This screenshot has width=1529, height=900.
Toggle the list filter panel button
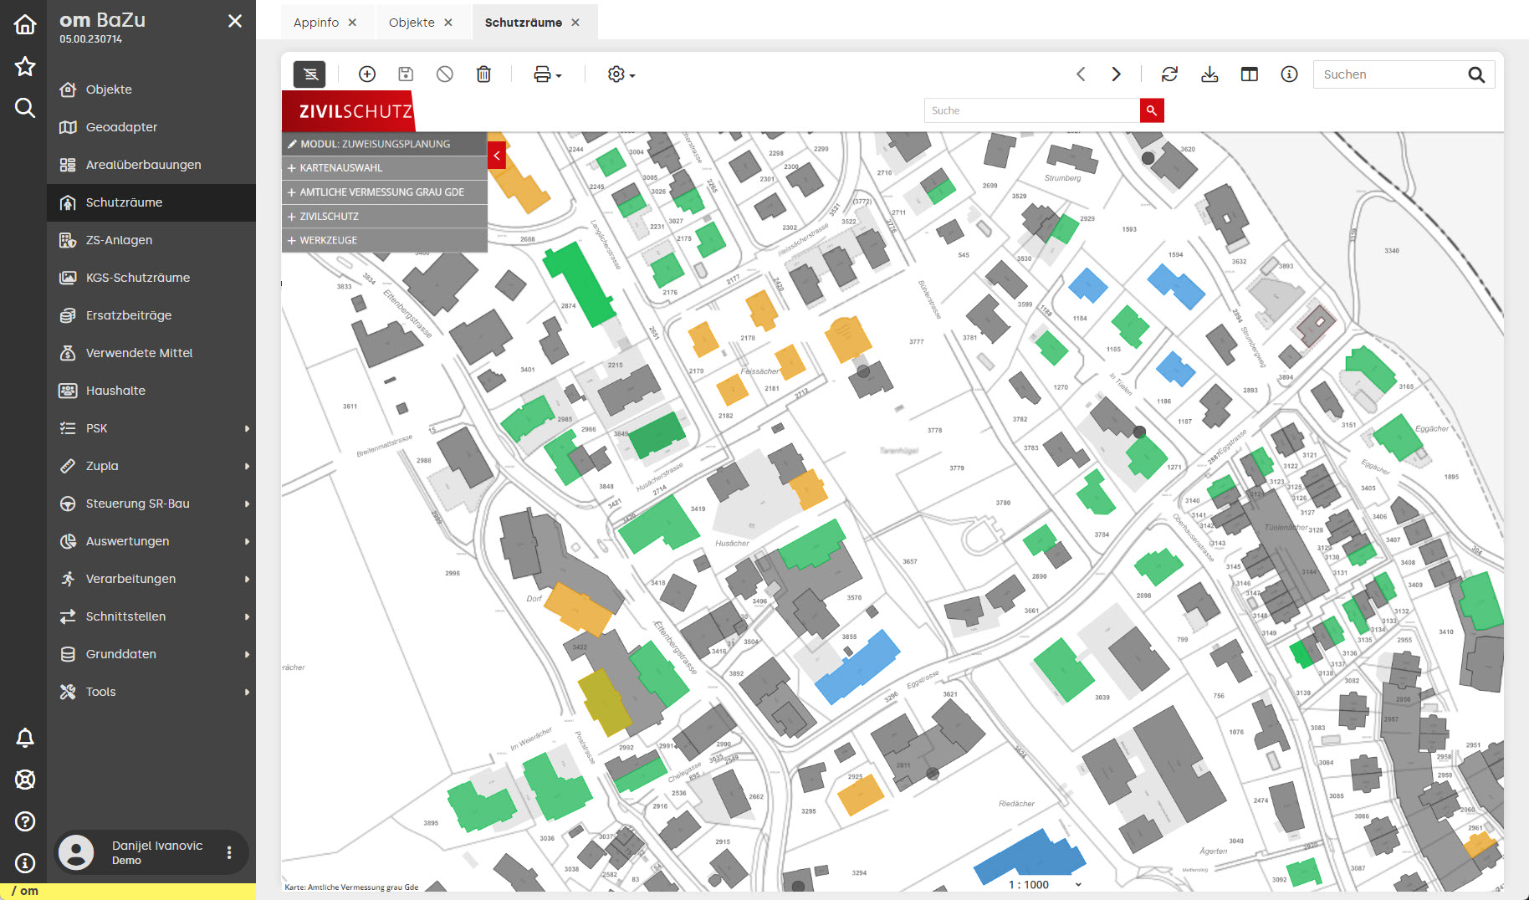tap(309, 74)
